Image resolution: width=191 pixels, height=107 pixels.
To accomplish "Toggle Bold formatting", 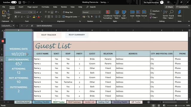I will point(16,17).
